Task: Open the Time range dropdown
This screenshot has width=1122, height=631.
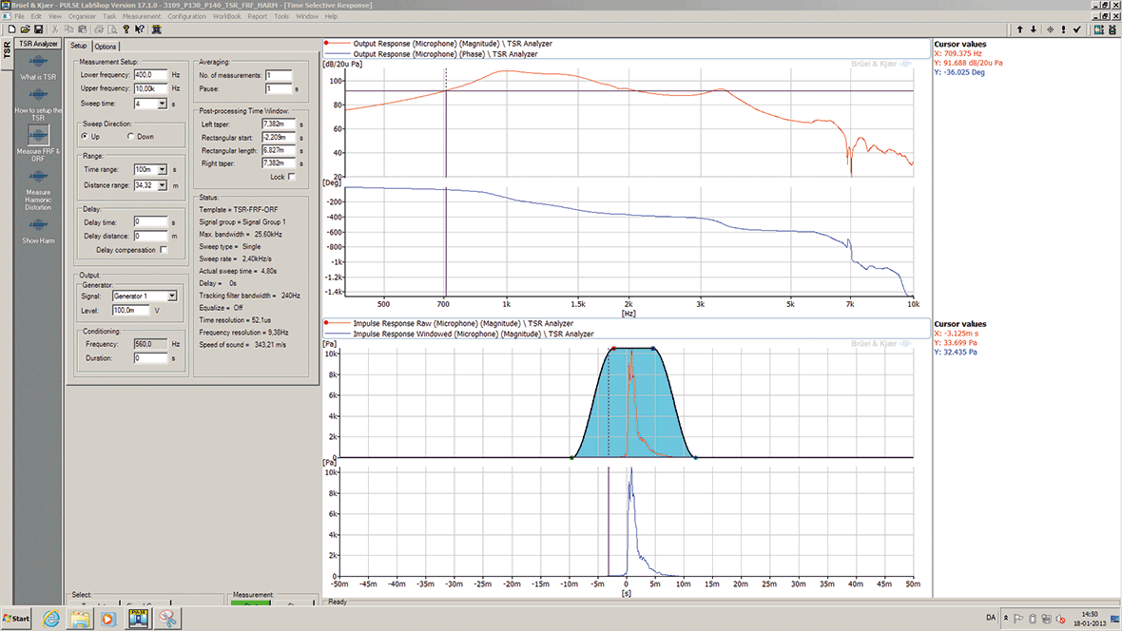Action: coord(160,169)
